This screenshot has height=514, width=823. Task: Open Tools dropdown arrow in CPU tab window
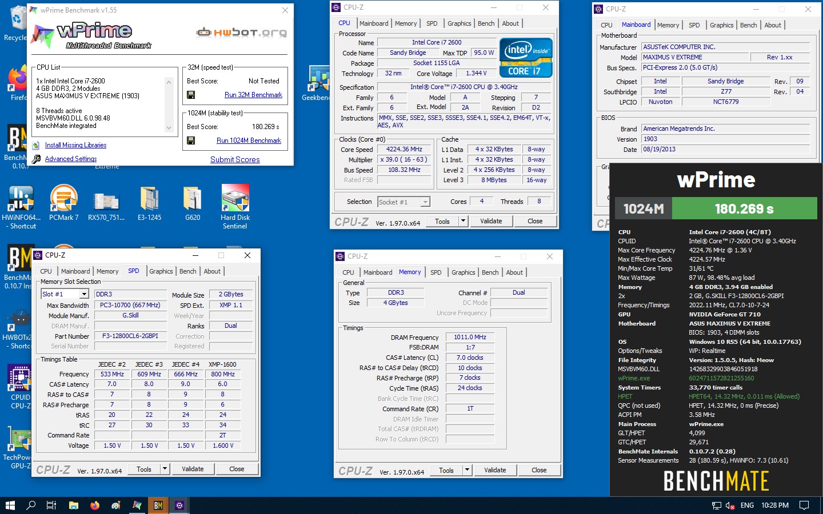pos(463,221)
